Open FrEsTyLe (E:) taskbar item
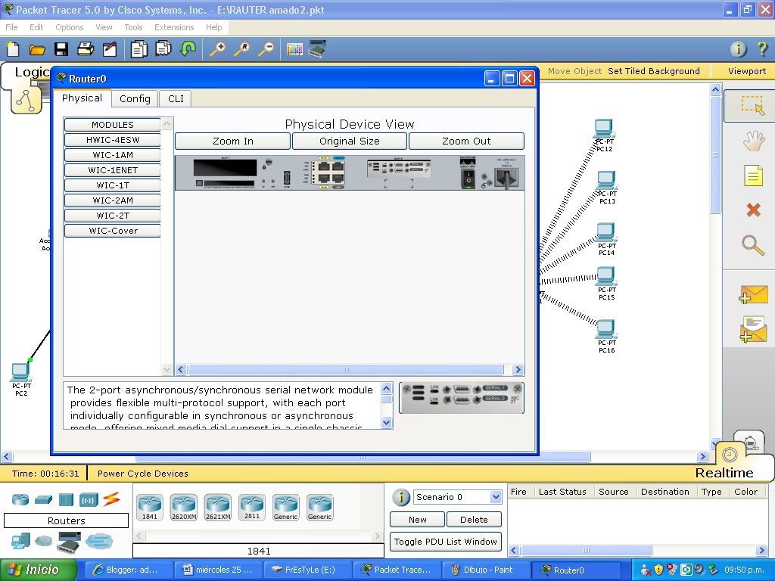The image size is (775, 581). click(x=307, y=570)
